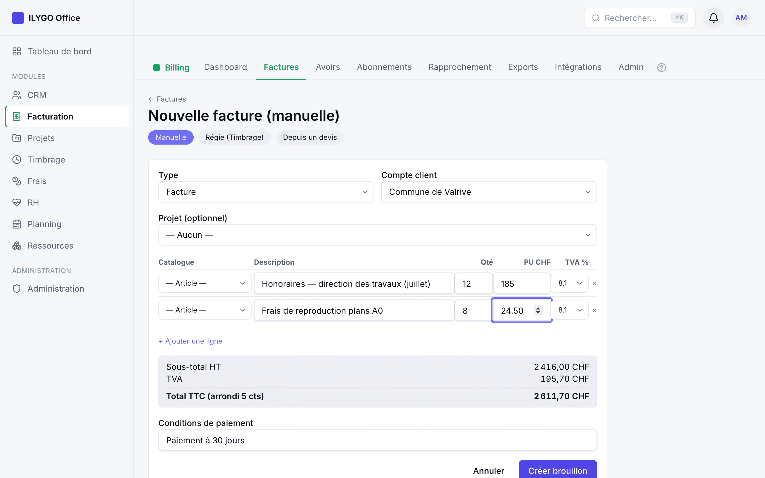Click unit price field showing 185
Image resolution: width=765 pixels, height=478 pixels.
(521, 284)
